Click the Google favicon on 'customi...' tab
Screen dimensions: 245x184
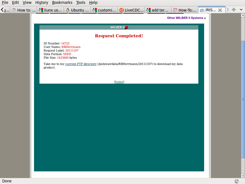(x=95, y=10)
